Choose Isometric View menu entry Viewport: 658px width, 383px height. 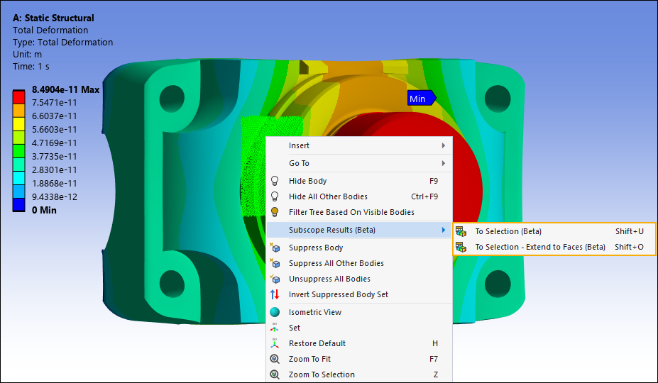pos(359,312)
